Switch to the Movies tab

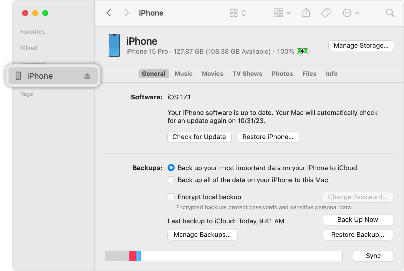click(x=213, y=74)
